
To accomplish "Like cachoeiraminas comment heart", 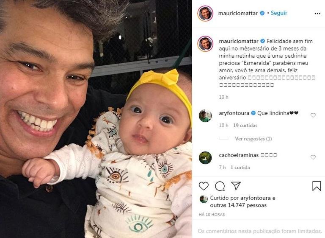I will pyautogui.click(x=313, y=157).
